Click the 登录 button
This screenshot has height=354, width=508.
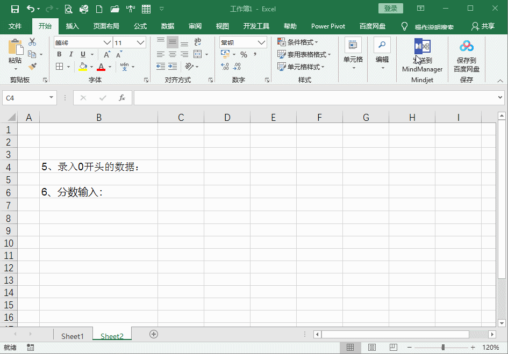tap(391, 8)
